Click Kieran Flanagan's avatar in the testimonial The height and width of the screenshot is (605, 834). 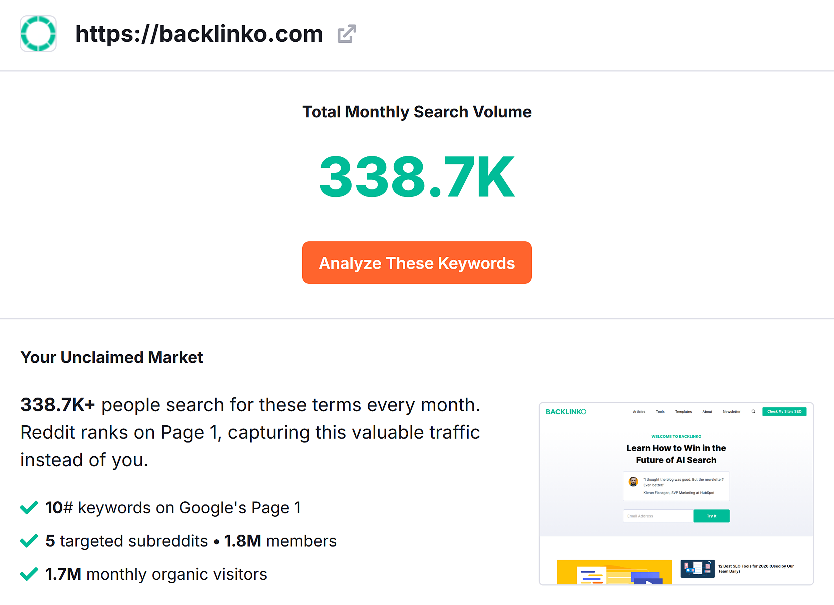pos(634,482)
